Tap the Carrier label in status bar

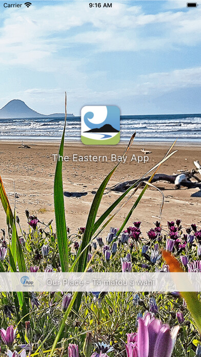[x=12, y=5]
